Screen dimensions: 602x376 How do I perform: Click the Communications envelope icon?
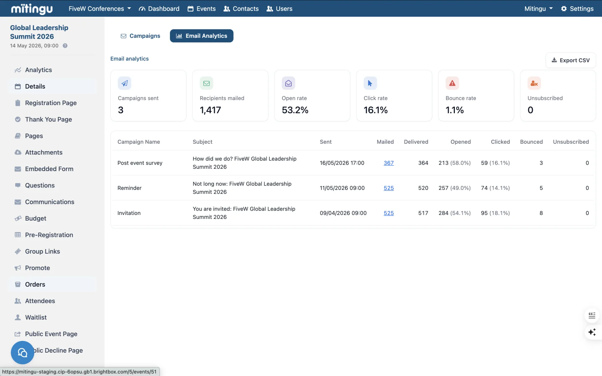pyautogui.click(x=18, y=202)
